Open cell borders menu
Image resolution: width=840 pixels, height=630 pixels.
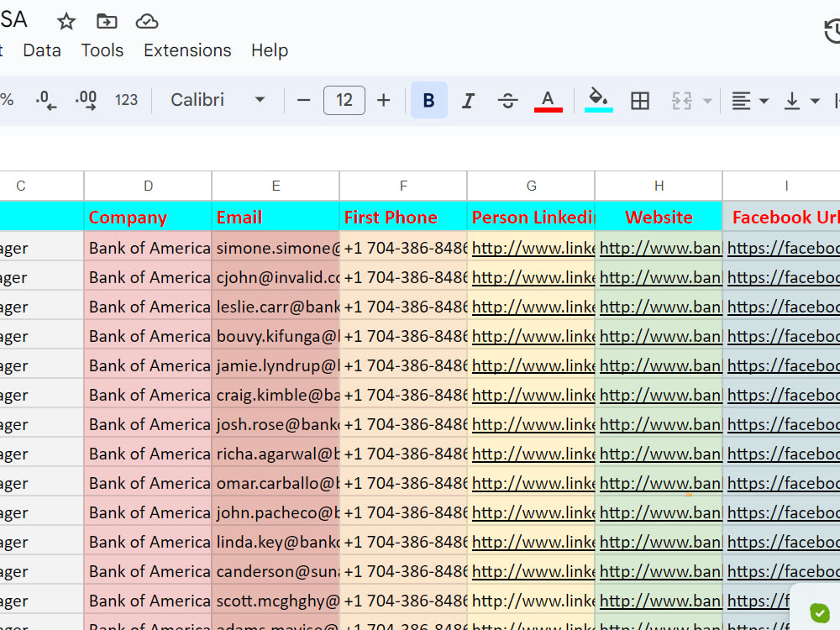point(639,100)
